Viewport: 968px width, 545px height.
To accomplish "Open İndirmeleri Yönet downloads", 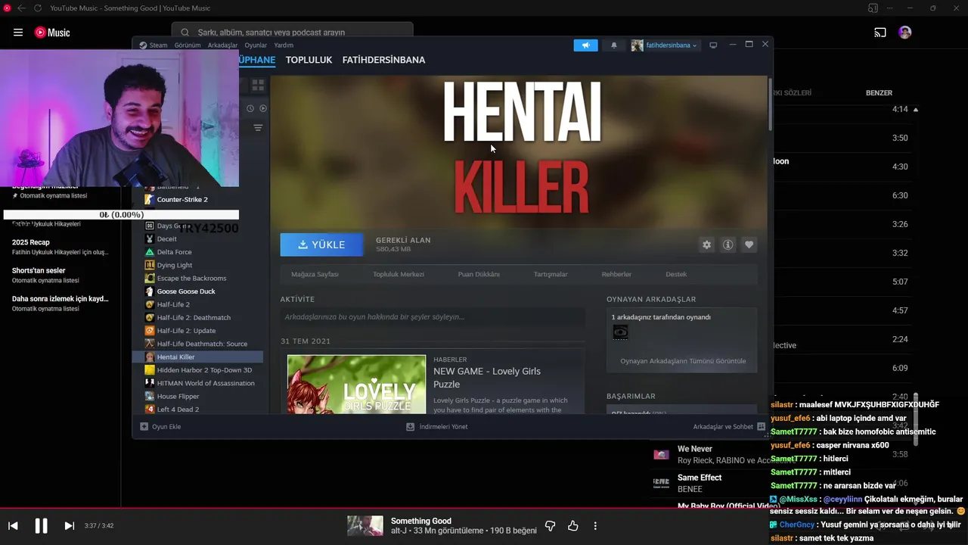I will [x=437, y=427].
